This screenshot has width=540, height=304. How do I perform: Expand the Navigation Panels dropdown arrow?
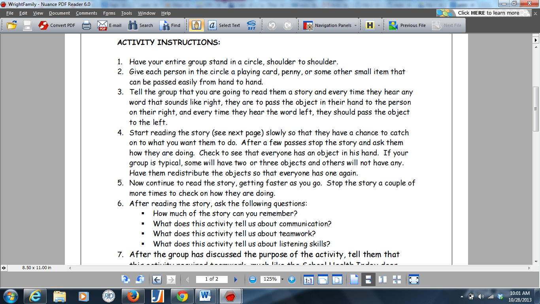click(355, 25)
